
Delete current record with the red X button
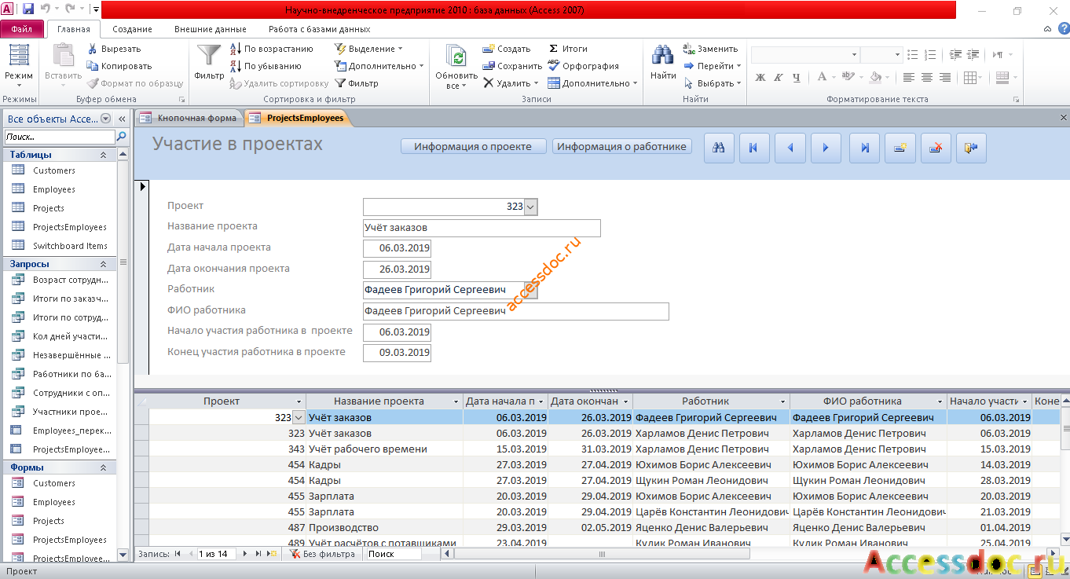[936, 148]
